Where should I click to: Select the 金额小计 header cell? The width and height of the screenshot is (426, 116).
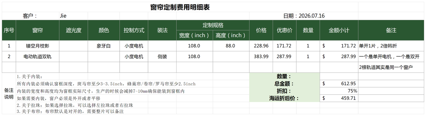[339, 30]
